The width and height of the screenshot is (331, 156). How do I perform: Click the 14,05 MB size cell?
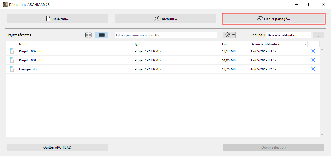coord(229,60)
